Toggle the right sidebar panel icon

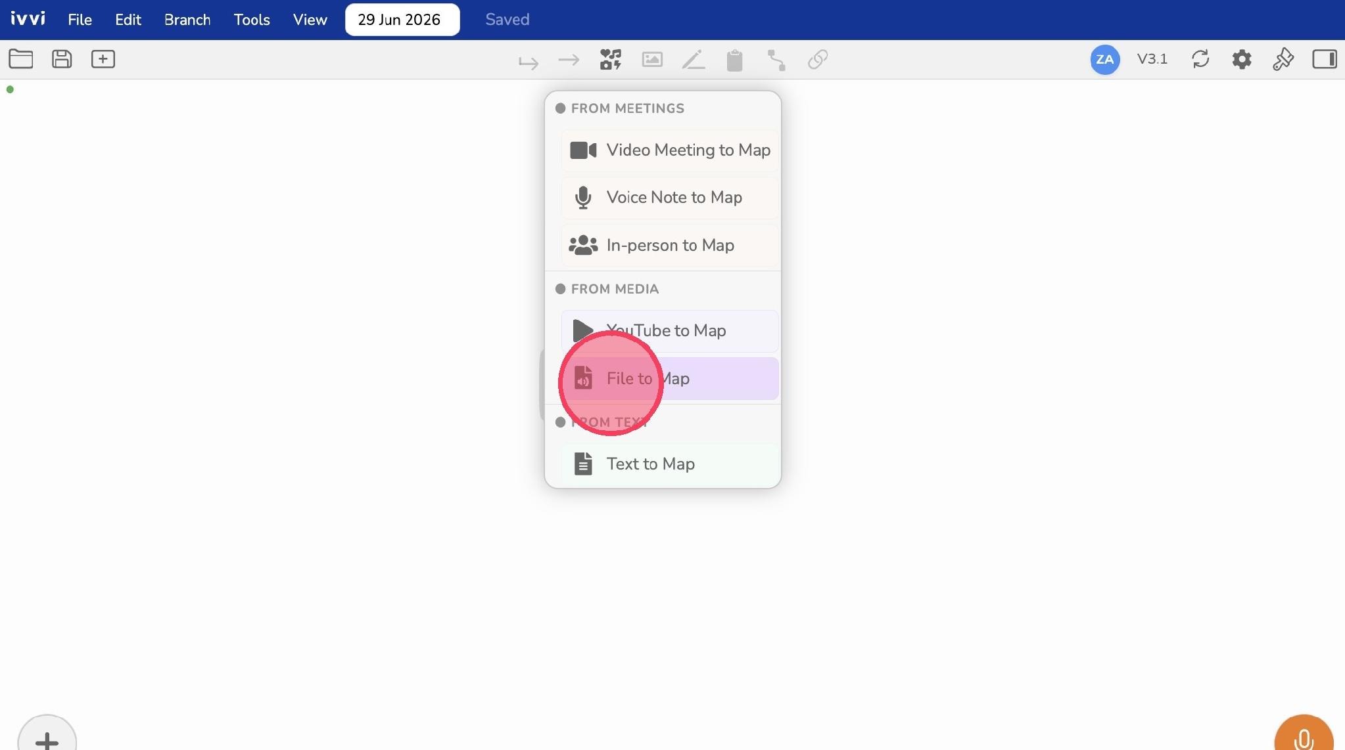[1325, 59]
